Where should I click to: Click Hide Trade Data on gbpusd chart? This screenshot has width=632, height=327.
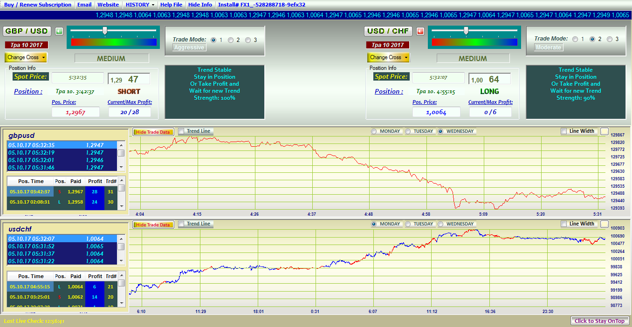(x=152, y=132)
